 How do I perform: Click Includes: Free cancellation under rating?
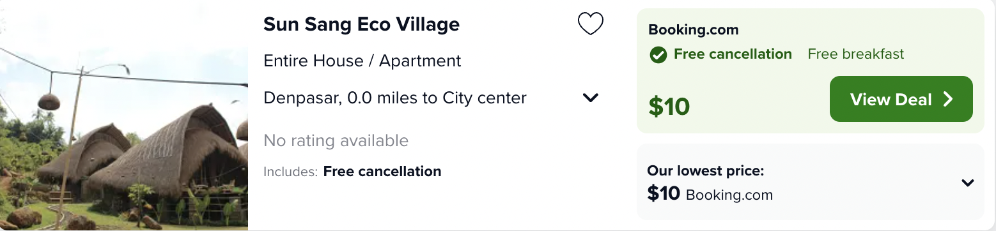coord(352,172)
